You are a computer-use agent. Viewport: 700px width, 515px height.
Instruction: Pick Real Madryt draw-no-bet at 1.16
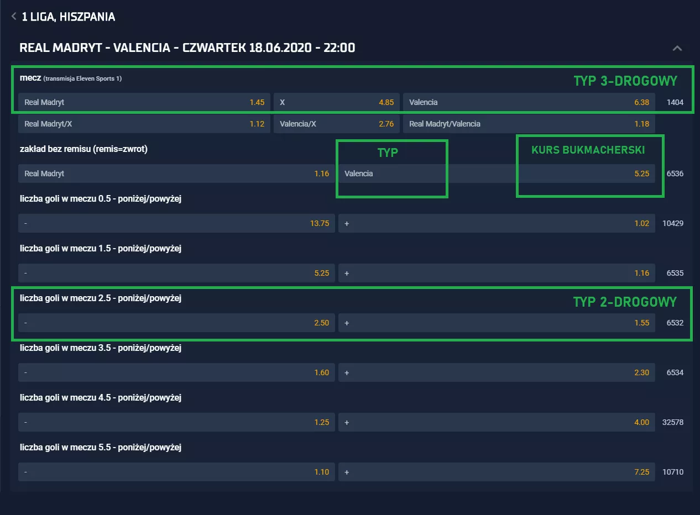pos(176,174)
